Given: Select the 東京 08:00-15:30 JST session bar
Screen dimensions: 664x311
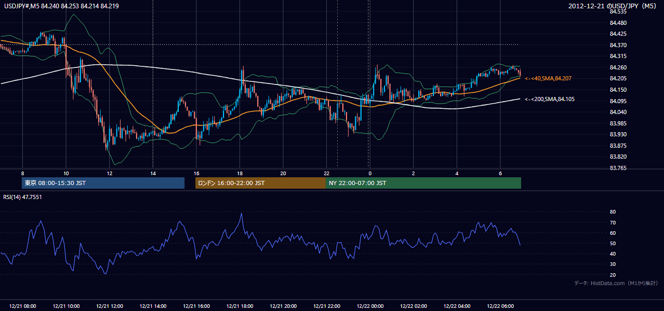Looking at the screenshot, I should pos(103,183).
